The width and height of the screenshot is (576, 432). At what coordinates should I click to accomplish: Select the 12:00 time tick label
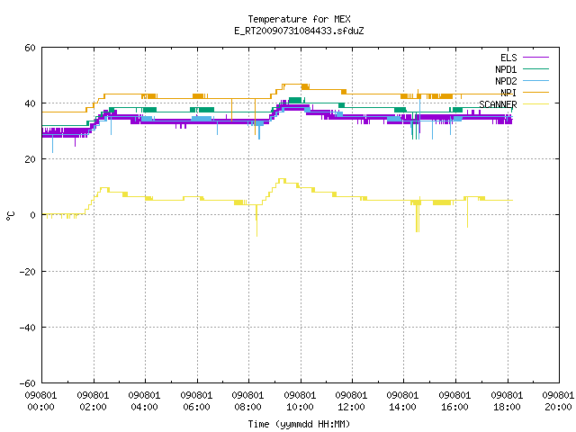click(x=352, y=407)
